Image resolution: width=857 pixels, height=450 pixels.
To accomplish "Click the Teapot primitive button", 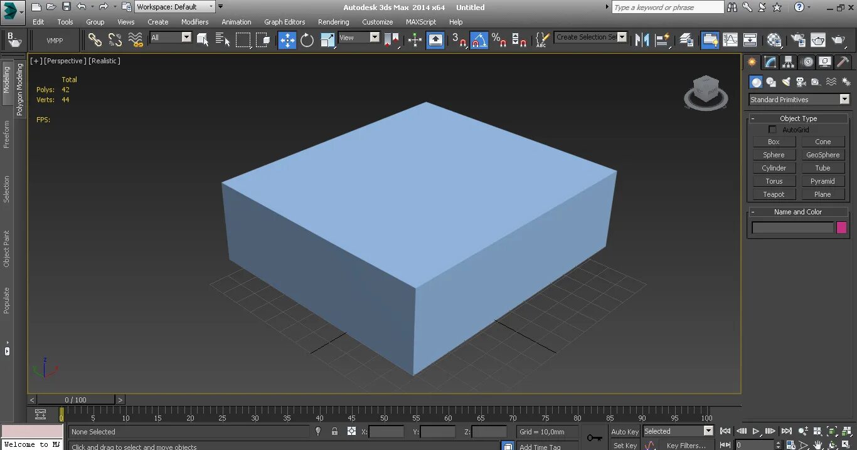I will (x=774, y=194).
